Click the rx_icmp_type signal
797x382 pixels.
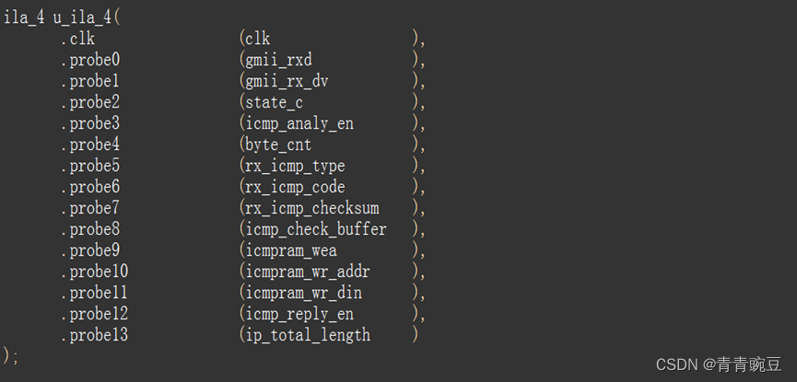(295, 167)
